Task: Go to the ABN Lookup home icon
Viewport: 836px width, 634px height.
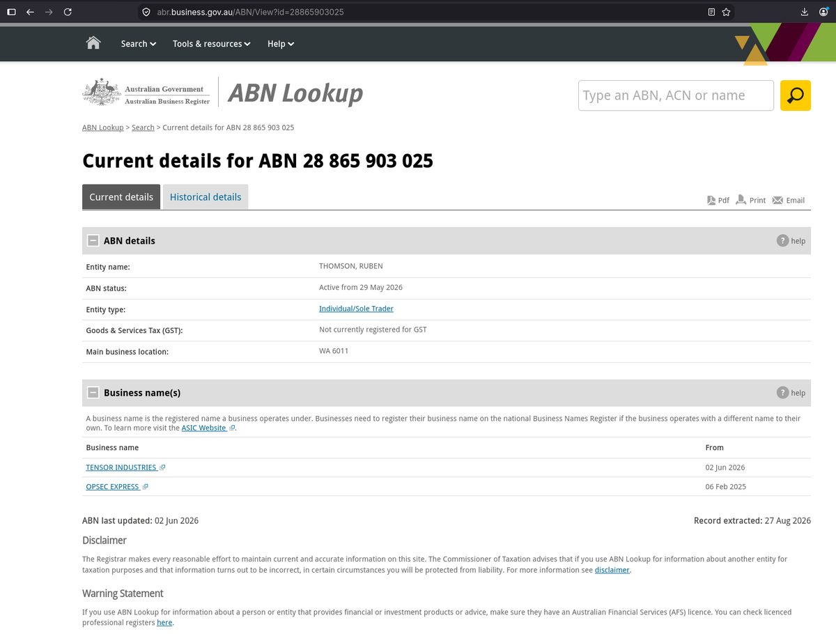Action: (x=93, y=43)
